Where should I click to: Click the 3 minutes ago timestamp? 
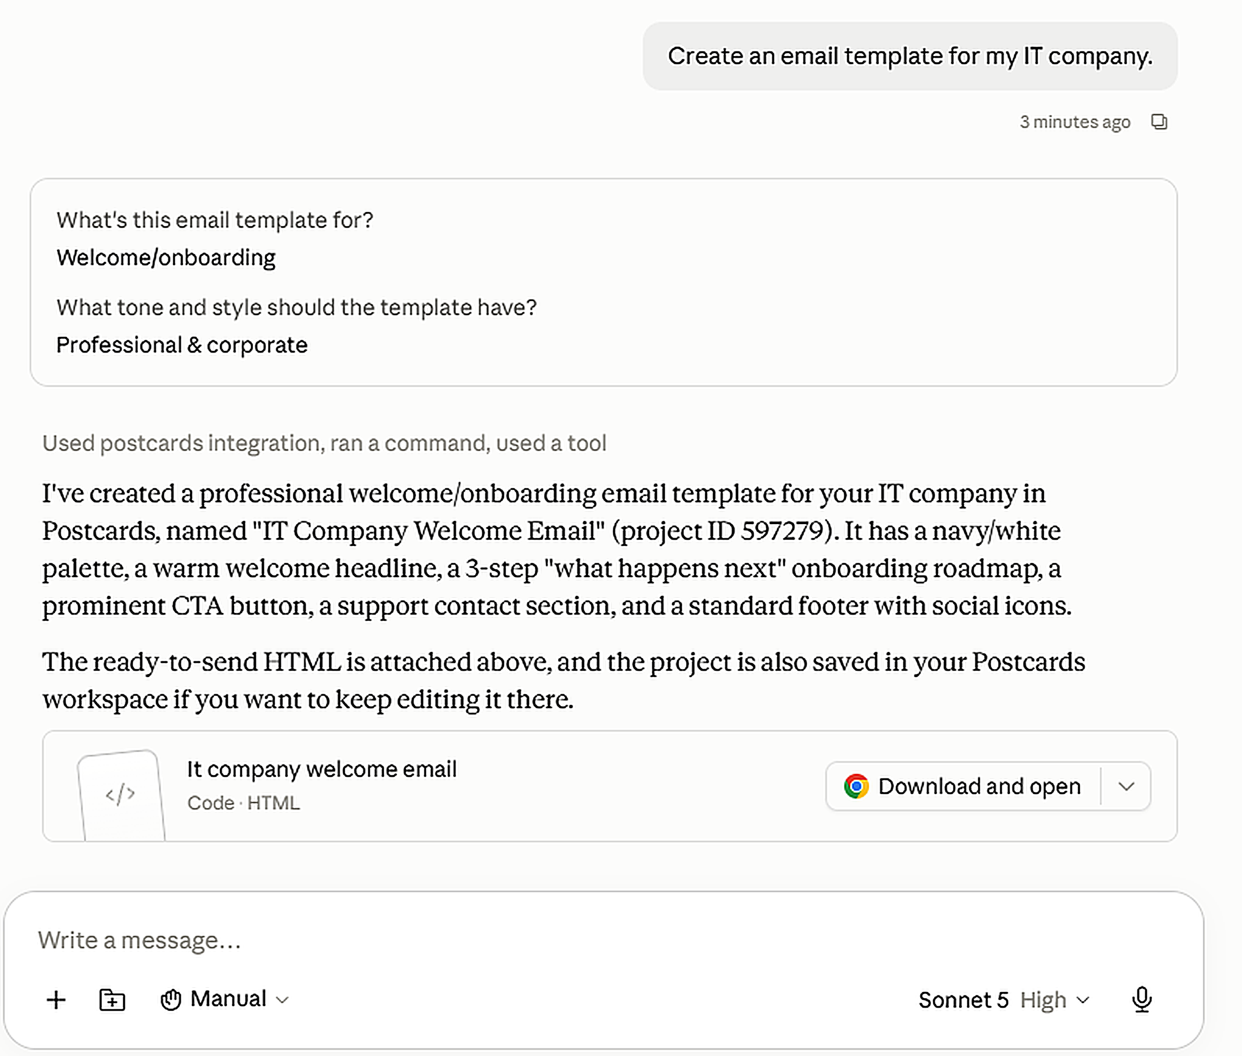pyautogui.click(x=1075, y=122)
